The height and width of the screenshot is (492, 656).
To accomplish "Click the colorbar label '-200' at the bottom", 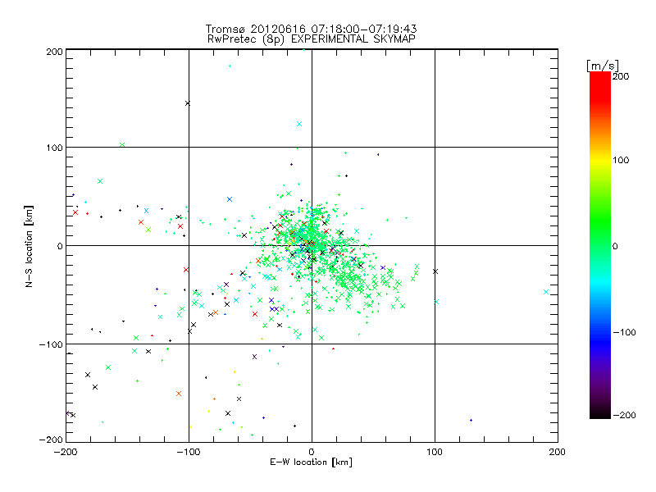I will click(x=624, y=415).
